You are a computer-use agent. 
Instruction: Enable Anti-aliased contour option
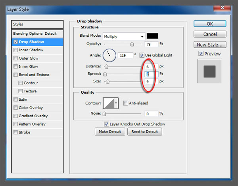pyautogui.click(x=125, y=103)
